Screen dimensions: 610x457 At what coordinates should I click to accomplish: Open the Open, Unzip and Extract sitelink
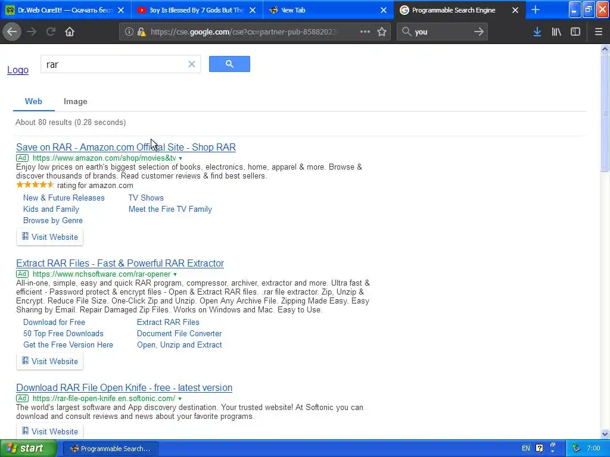179,345
